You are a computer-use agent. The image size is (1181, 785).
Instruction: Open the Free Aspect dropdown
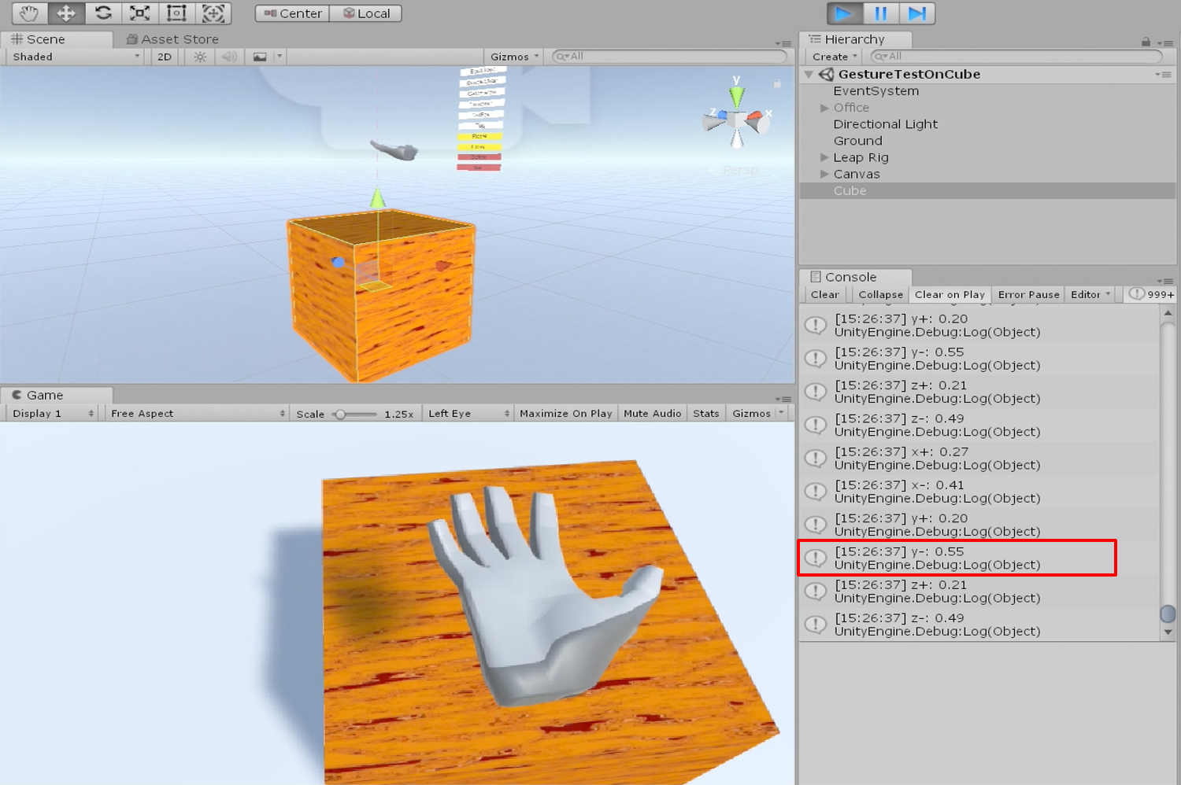(197, 414)
